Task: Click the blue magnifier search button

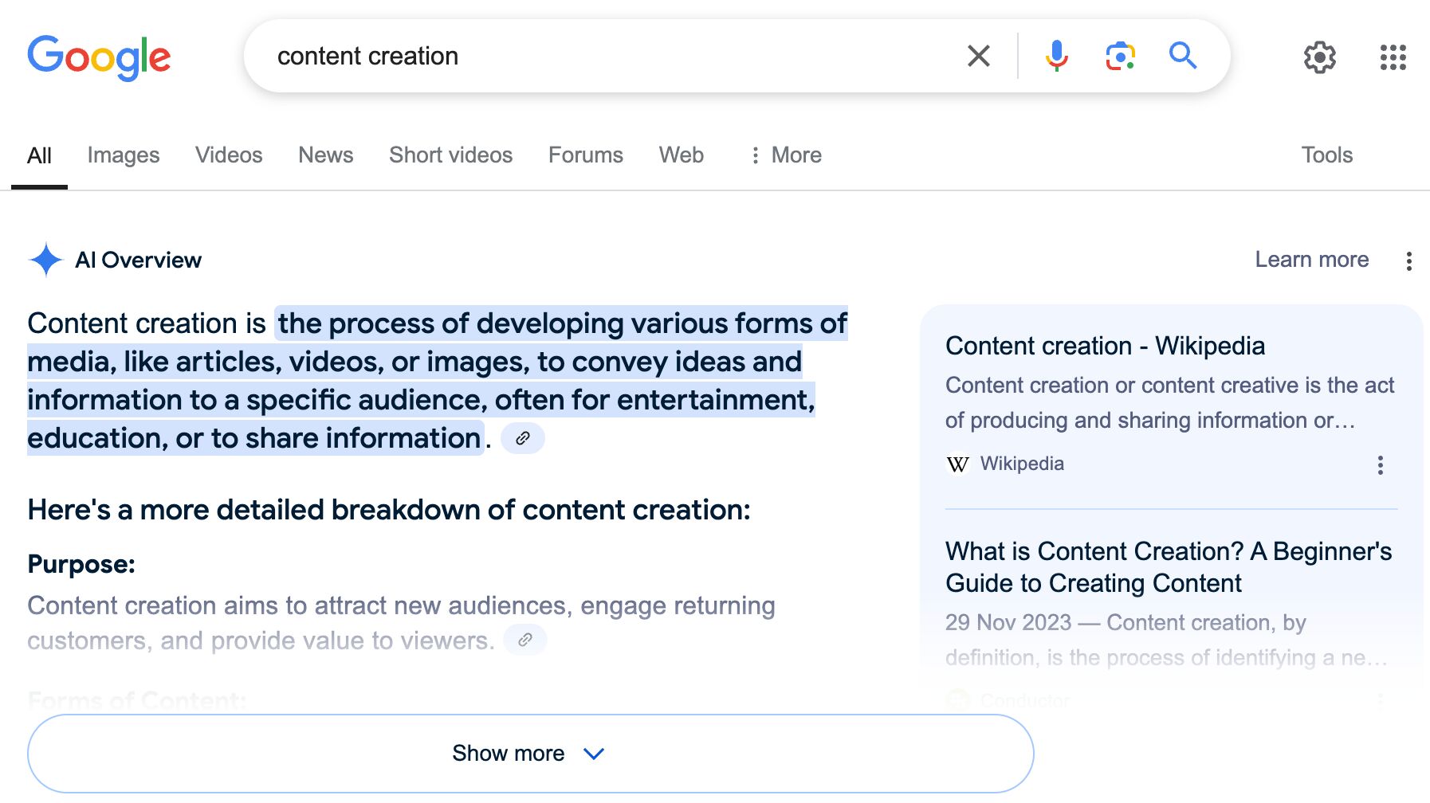Action: click(1182, 57)
